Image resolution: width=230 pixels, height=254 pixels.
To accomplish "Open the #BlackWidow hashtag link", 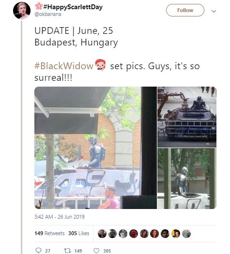I will (x=64, y=66).
